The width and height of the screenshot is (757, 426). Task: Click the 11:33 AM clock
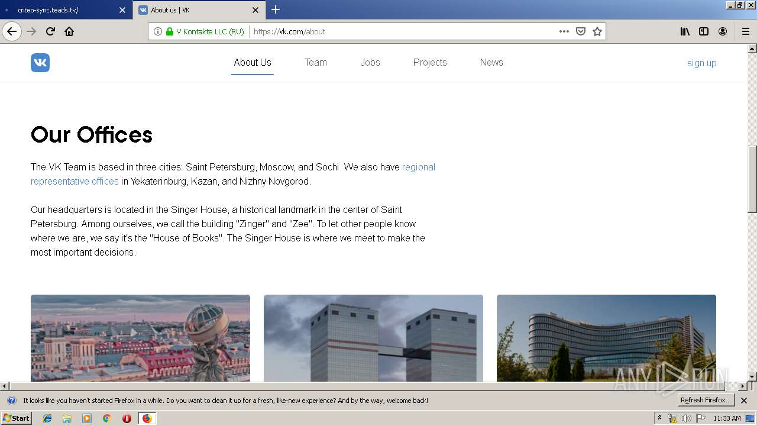pos(727,418)
